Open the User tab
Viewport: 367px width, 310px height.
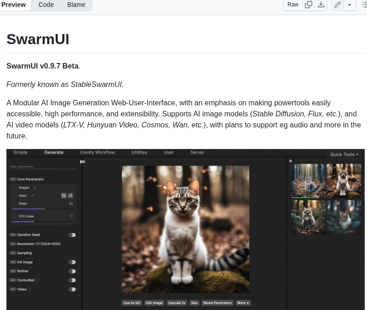click(169, 152)
